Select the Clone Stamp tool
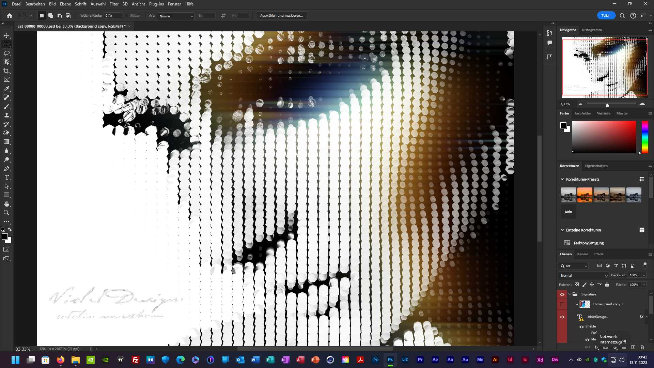 click(6, 115)
